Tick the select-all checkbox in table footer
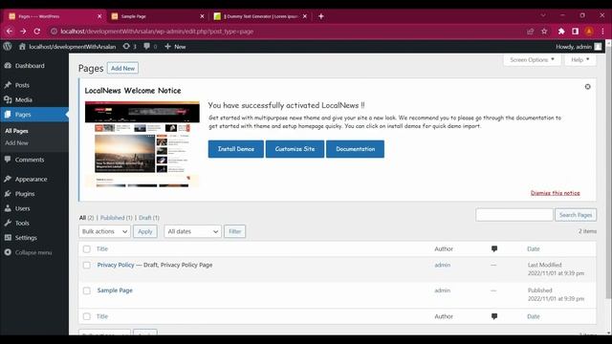This screenshot has width=612, height=344. [x=87, y=316]
